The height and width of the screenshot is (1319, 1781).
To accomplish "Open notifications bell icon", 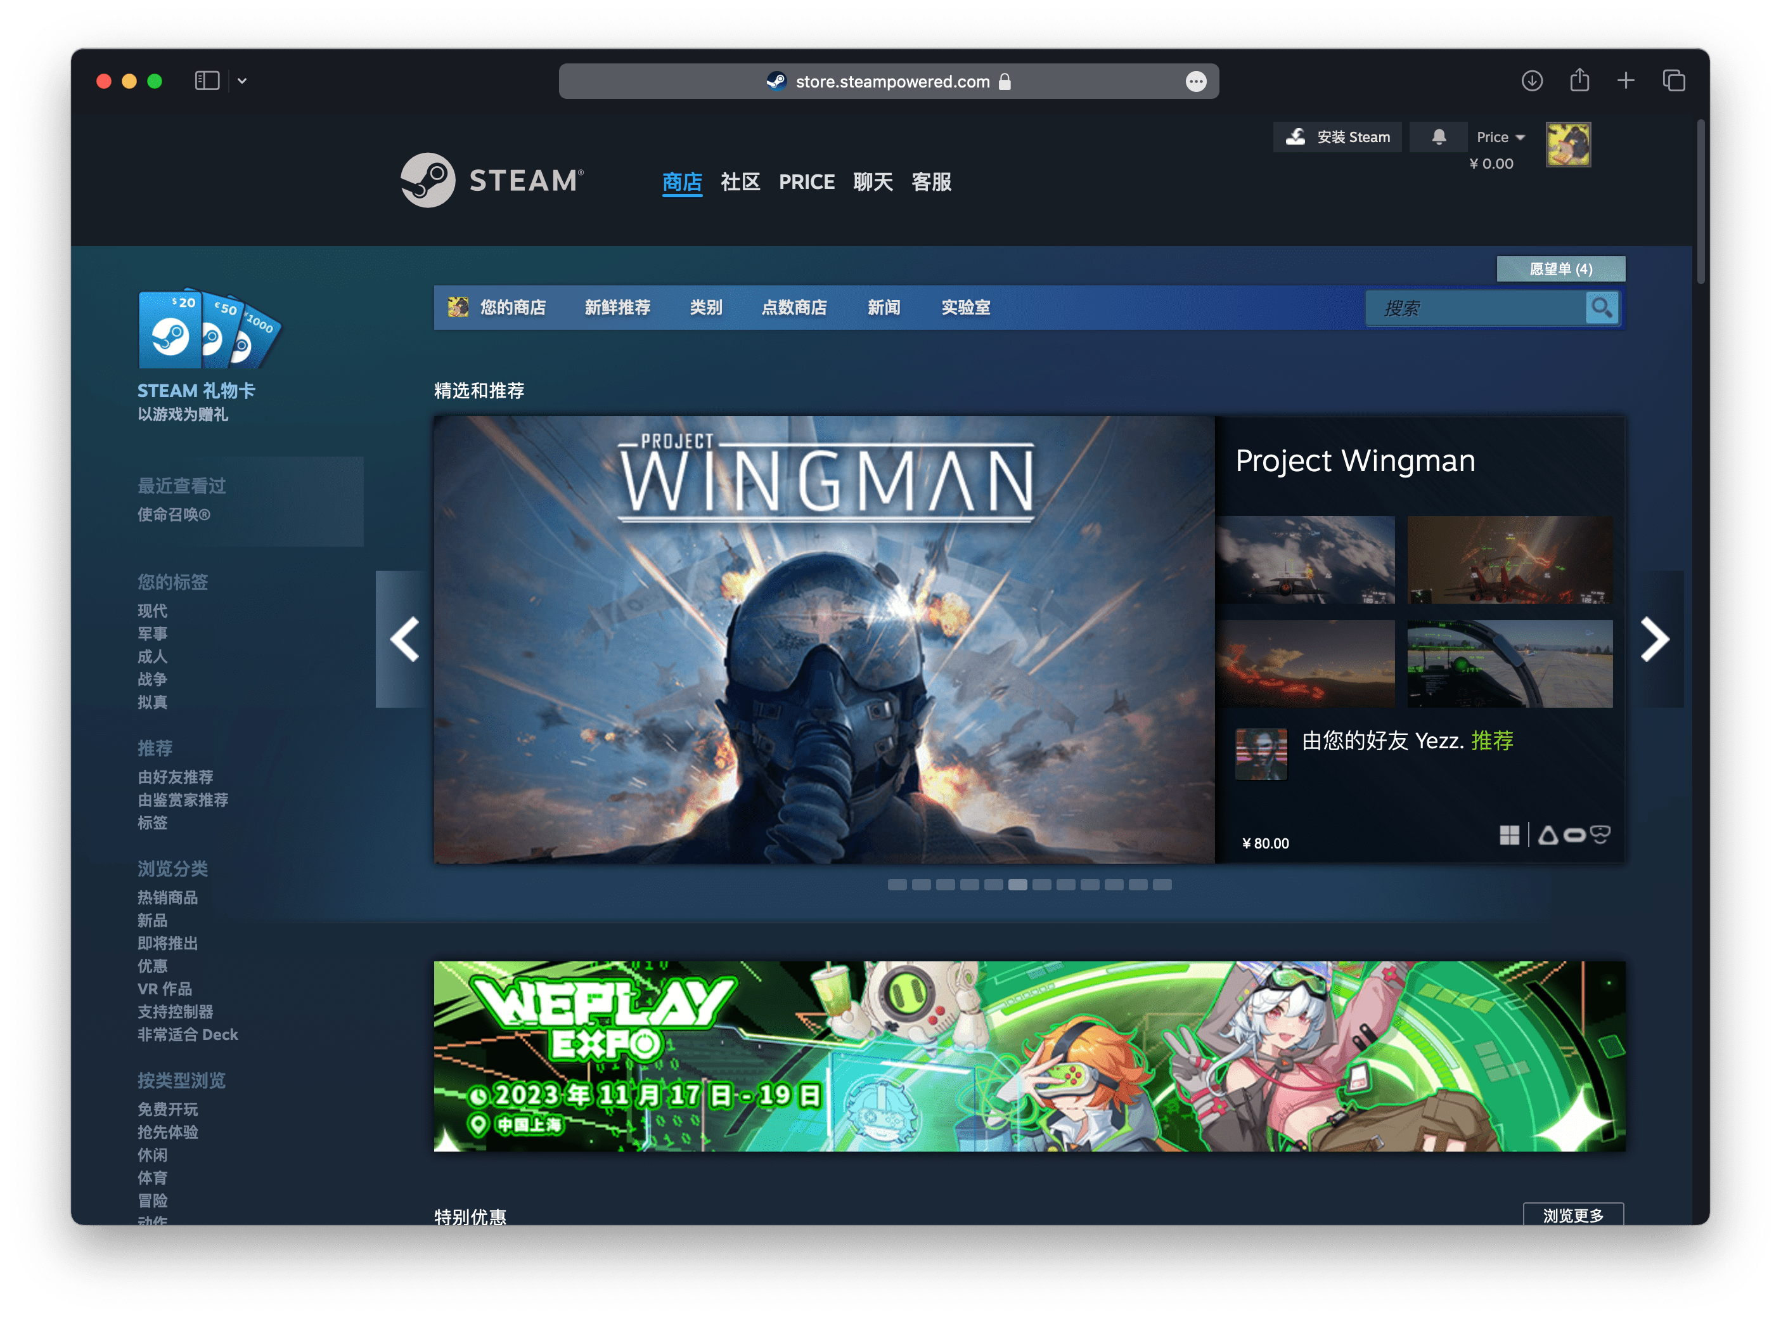I will (x=1438, y=138).
